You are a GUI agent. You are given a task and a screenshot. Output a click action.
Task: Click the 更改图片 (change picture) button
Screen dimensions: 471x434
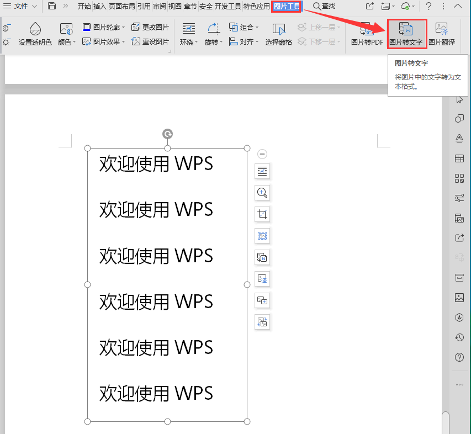point(150,27)
